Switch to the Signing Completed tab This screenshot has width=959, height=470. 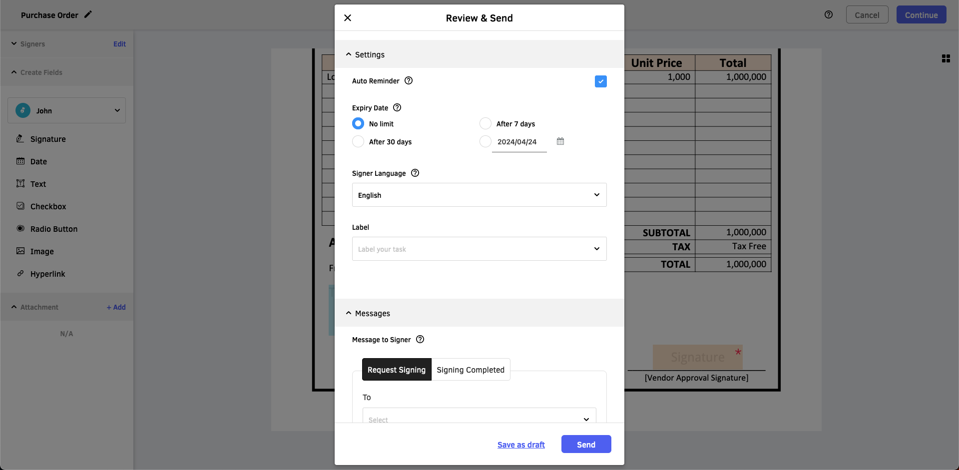(x=470, y=370)
